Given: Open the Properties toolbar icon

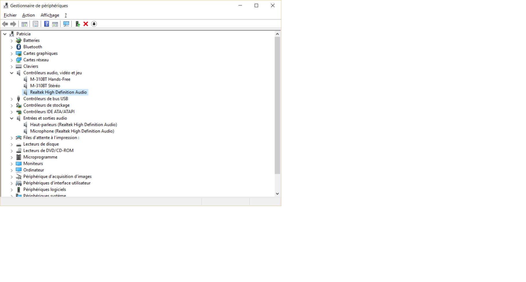Looking at the screenshot, I should pyautogui.click(x=35, y=24).
